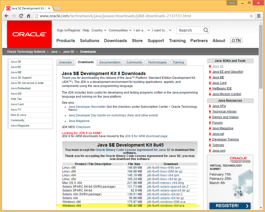This screenshot has height=212, width=265.
Task: Switch to the Overview tab
Action: pos(65,62)
